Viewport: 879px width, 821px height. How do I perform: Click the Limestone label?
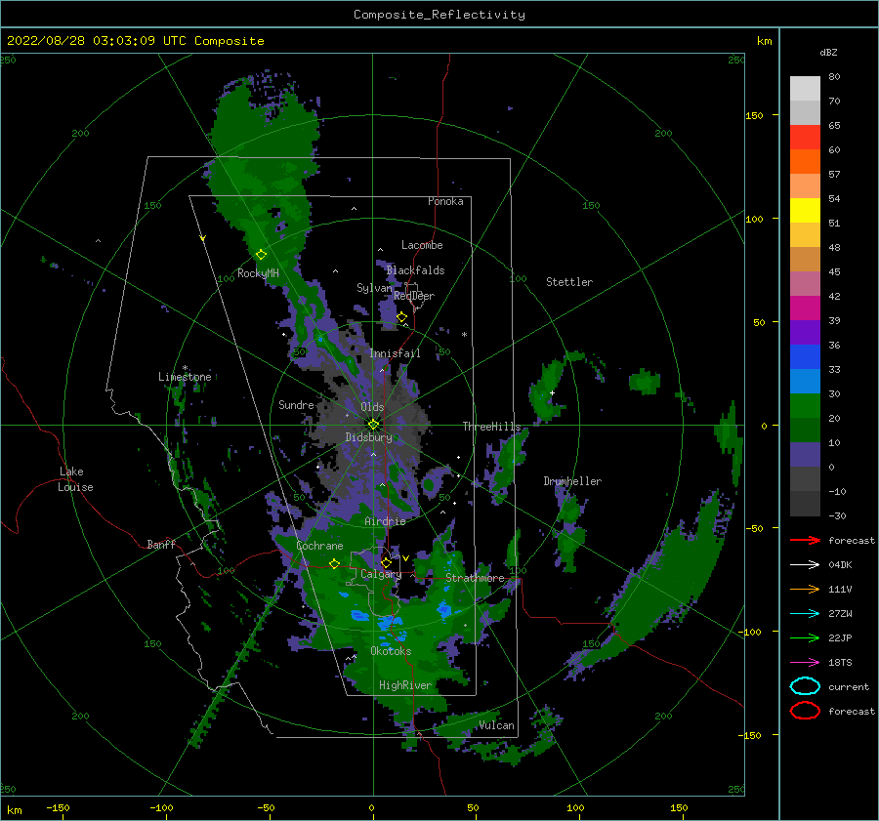click(185, 377)
